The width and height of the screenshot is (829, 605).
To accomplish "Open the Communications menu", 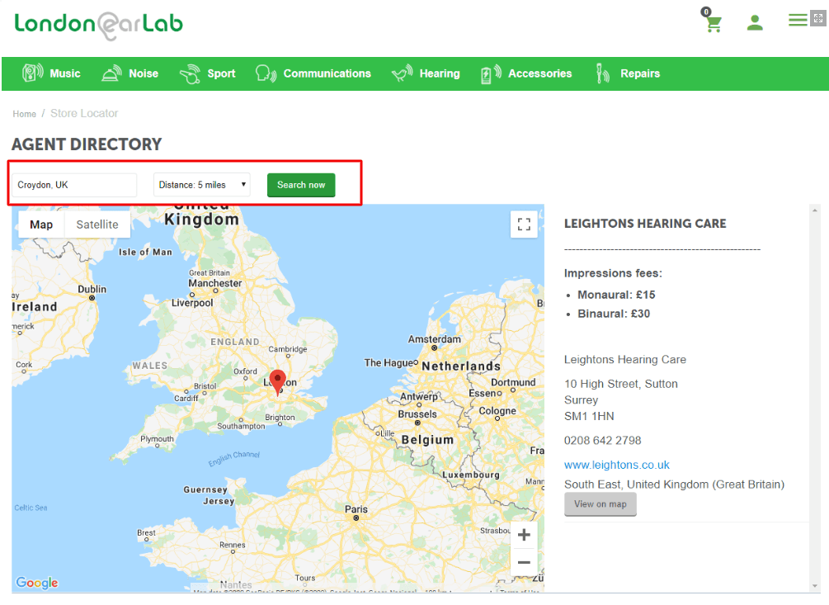I will coord(327,73).
